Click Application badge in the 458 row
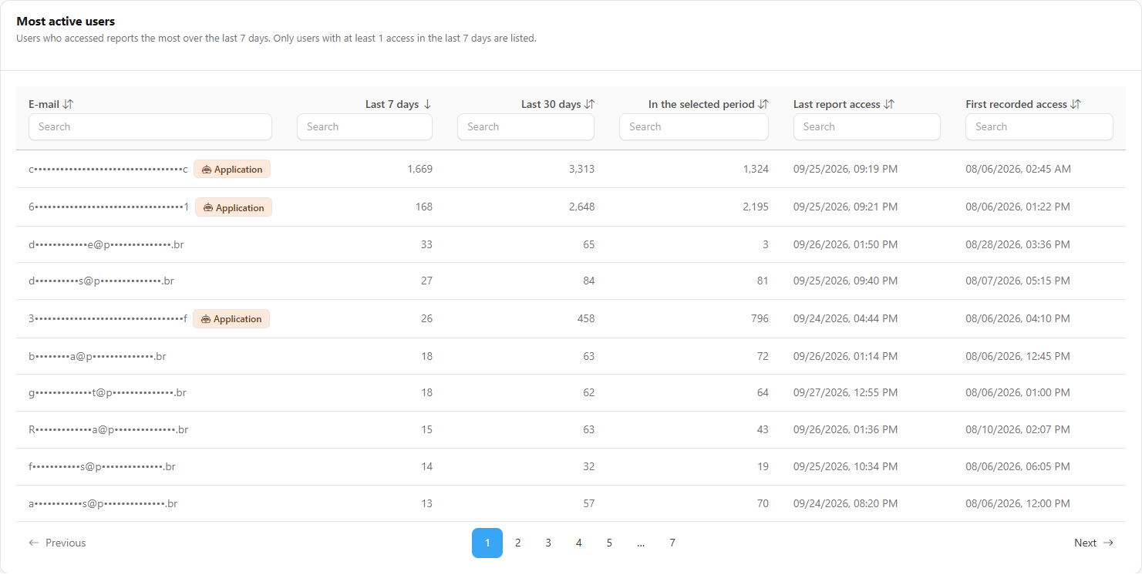Screen dimensions: 1142x575 [231, 318]
